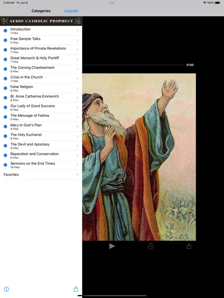The image size is (224, 298).
Task: Open The Holy Eucharist category
Action: (41, 136)
